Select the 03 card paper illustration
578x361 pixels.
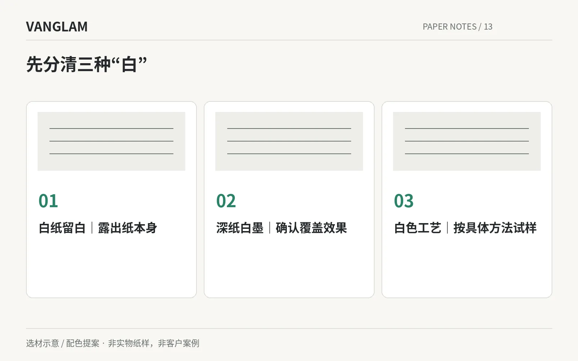click(467, 141)
